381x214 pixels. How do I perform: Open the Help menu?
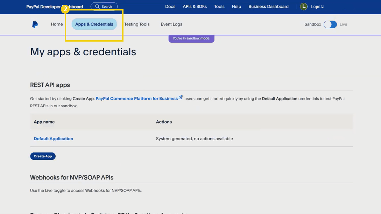237,7
